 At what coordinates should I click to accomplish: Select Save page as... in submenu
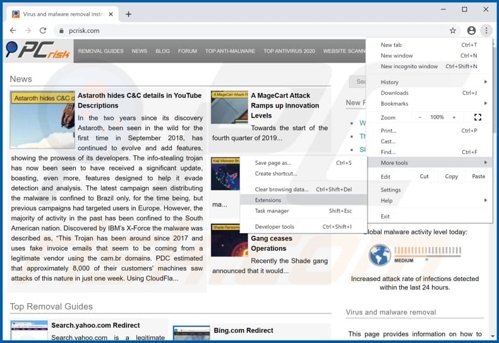click(x=303, y=163)
